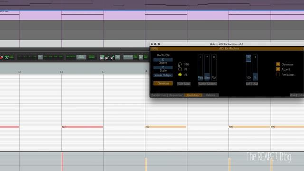This screenshot has width=304, height=171.
Task: Open the Octave 2 dropdown
Action: pyautogui.click(x=163, y=67)
